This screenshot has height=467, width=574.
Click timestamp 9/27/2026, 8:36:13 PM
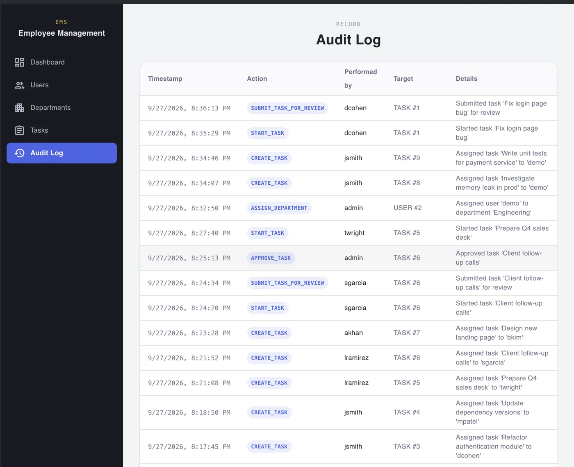coord(189,108)
